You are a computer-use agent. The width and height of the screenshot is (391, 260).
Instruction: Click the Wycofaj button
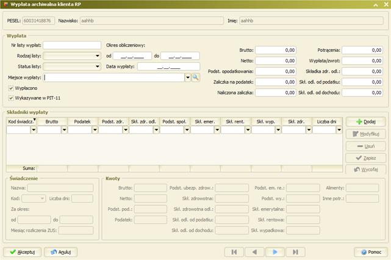365,170
